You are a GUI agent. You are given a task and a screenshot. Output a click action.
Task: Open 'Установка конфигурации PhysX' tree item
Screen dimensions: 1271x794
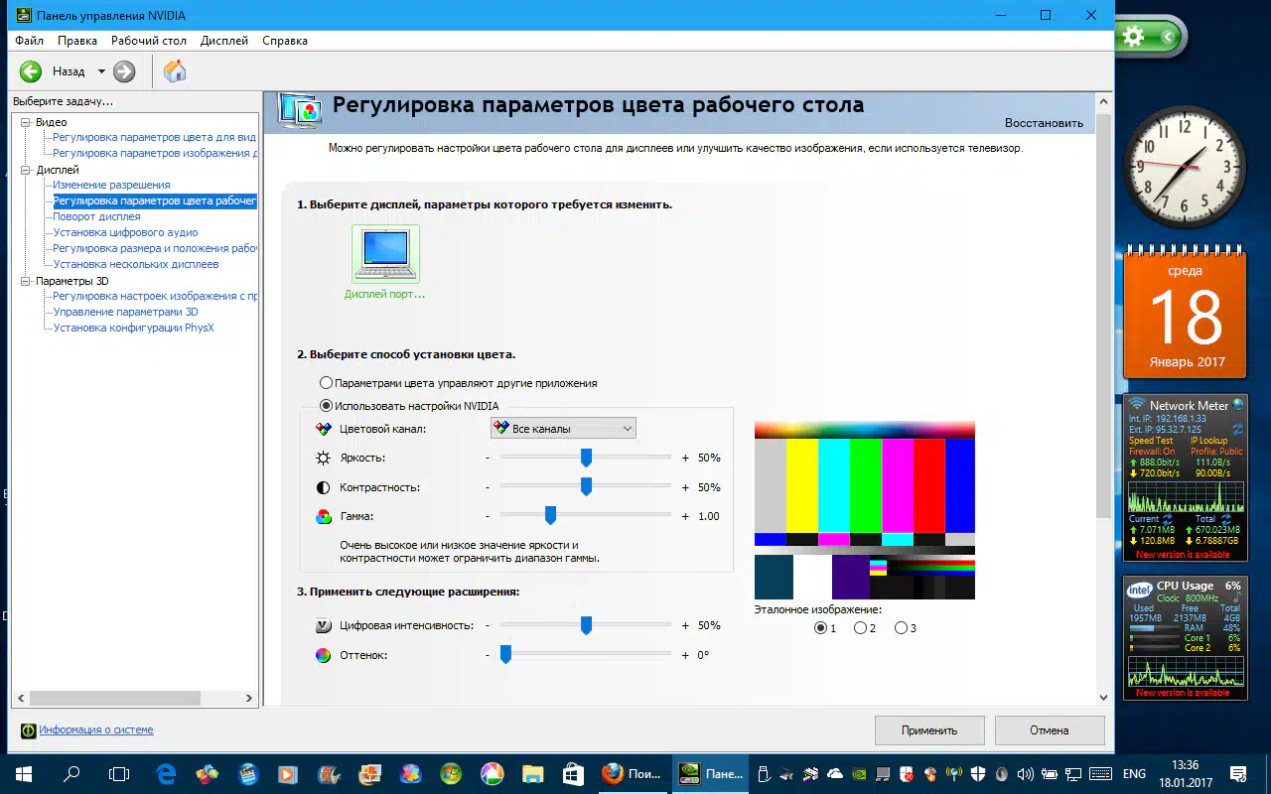133,328
